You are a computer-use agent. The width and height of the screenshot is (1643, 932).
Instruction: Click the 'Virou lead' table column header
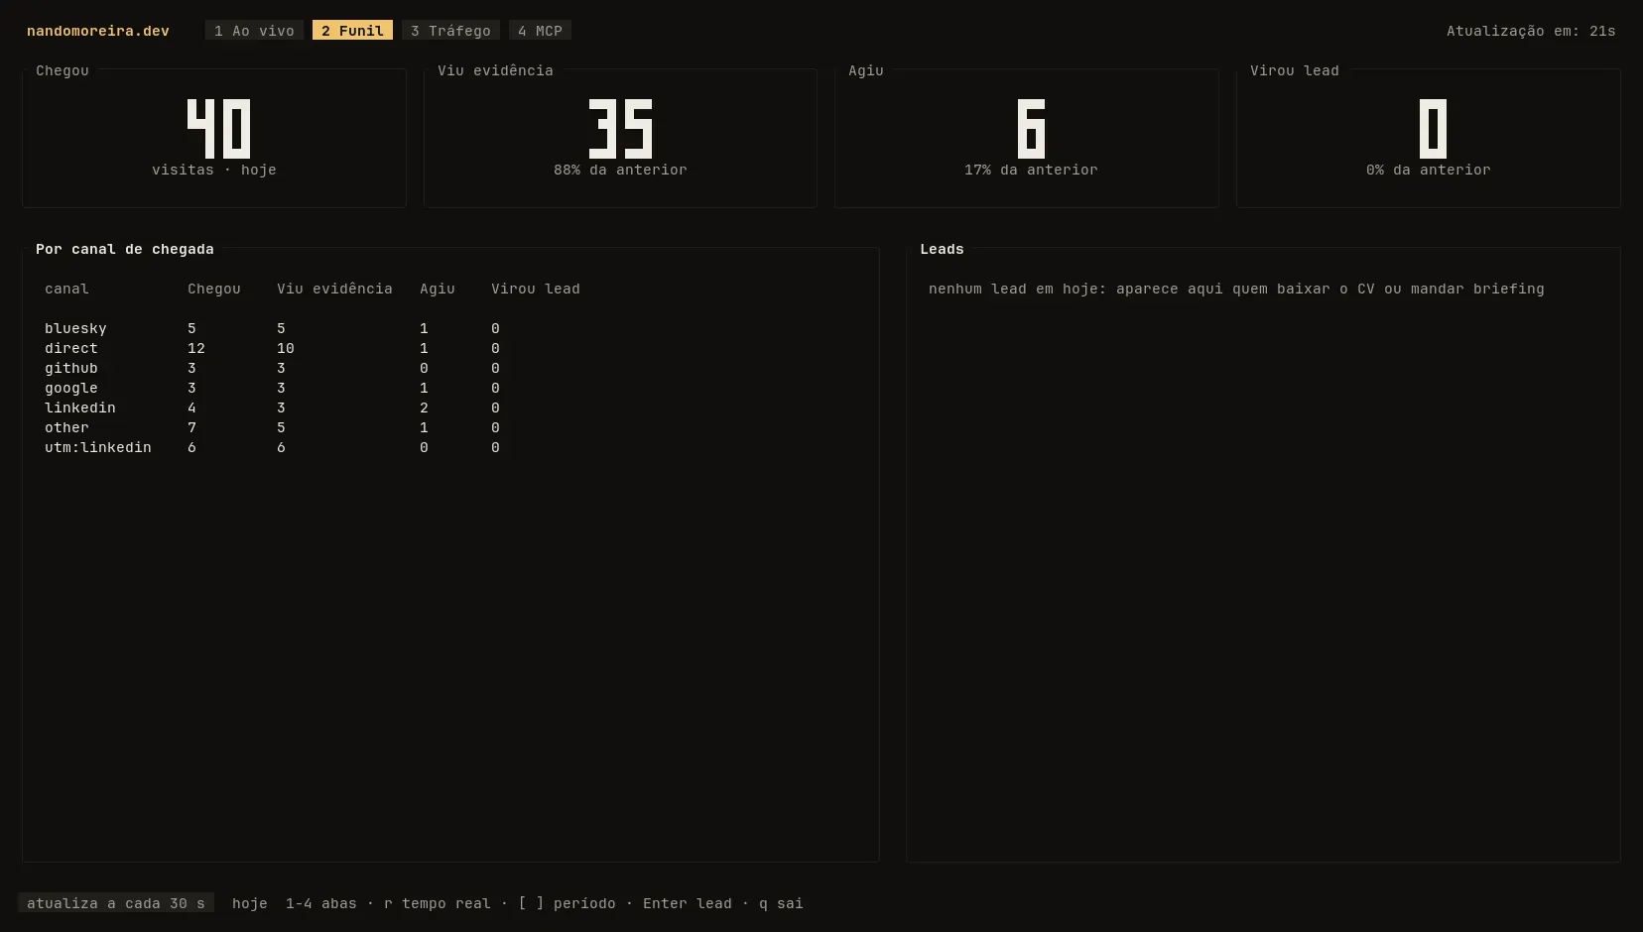(536, 289)
